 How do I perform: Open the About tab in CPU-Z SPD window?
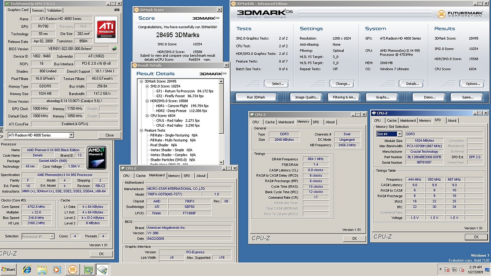click(x=452, y=121)
